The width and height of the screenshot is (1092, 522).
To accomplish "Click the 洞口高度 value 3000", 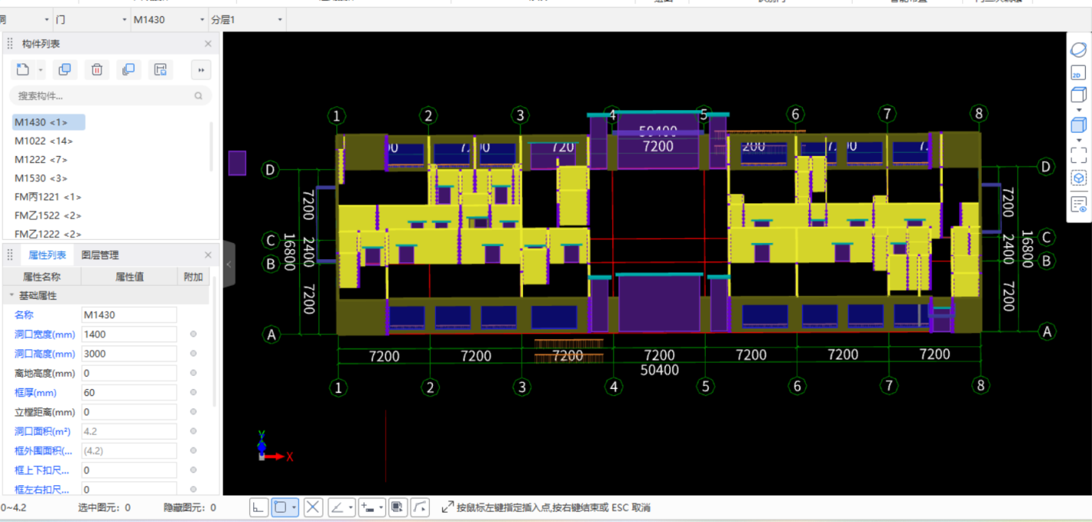I will pos(129,354).
